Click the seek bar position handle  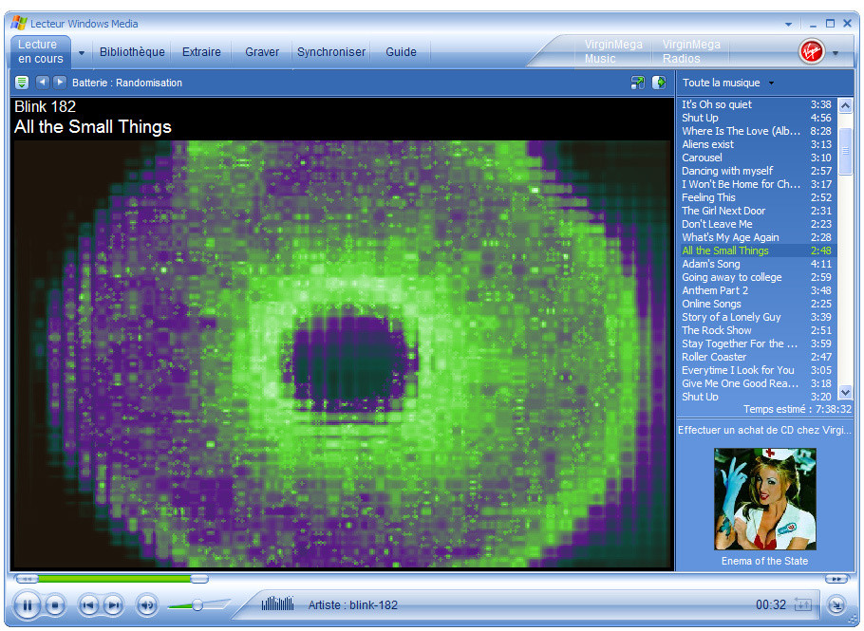pos(198,578)
